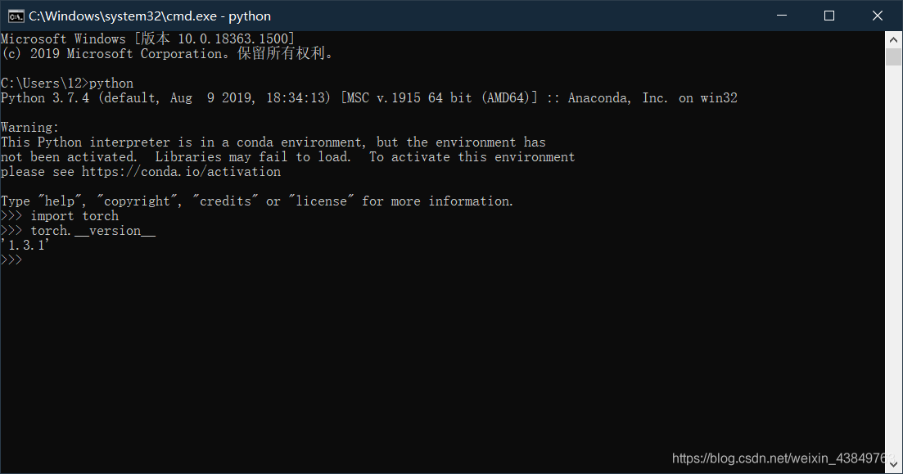Click the Python 3.7.4 version banner line
The width and height of the screenshot is (903, 474).
click(369, 98)
